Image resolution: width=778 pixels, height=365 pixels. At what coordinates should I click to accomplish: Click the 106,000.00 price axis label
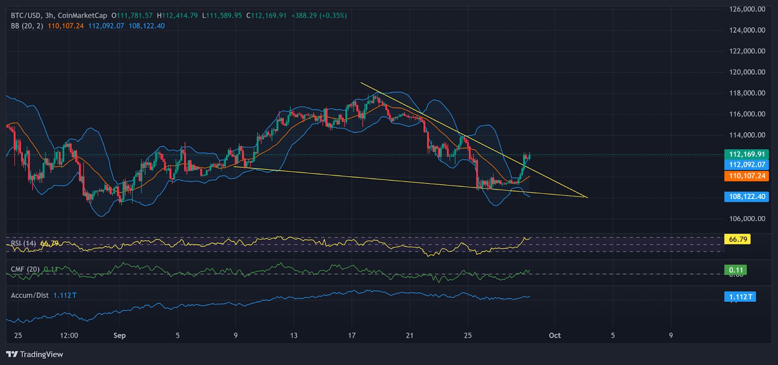[747, 218]
